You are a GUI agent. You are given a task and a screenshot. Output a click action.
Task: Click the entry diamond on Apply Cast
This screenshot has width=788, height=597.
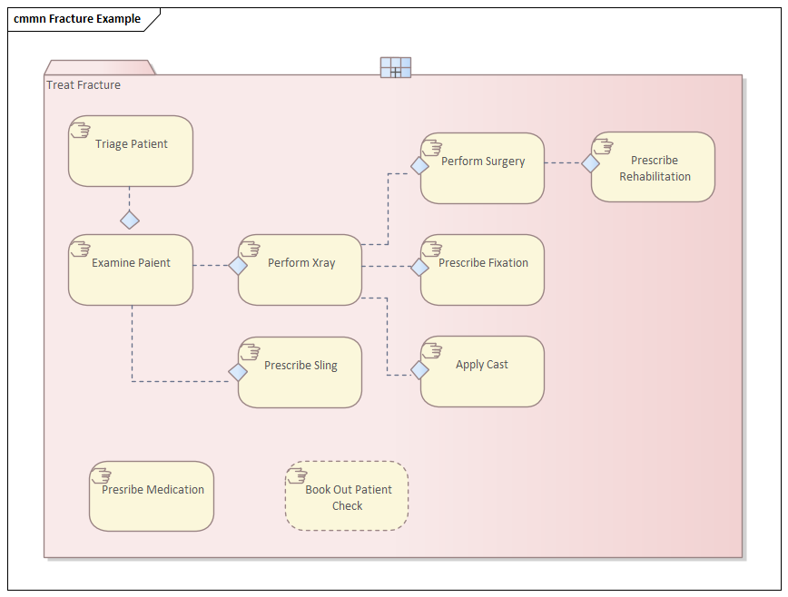click(419, 369)
